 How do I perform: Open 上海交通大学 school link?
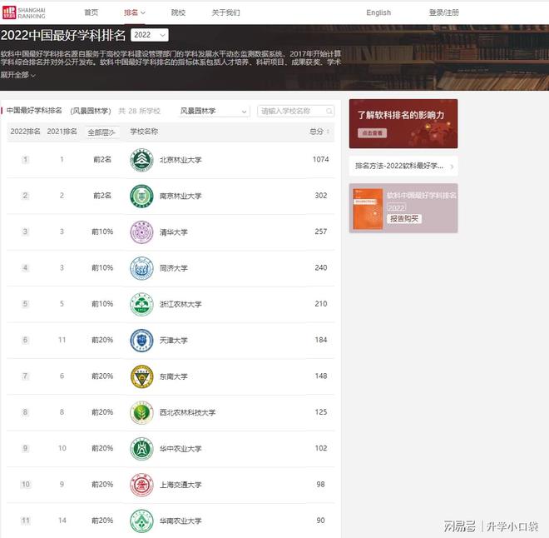point(181,485)
